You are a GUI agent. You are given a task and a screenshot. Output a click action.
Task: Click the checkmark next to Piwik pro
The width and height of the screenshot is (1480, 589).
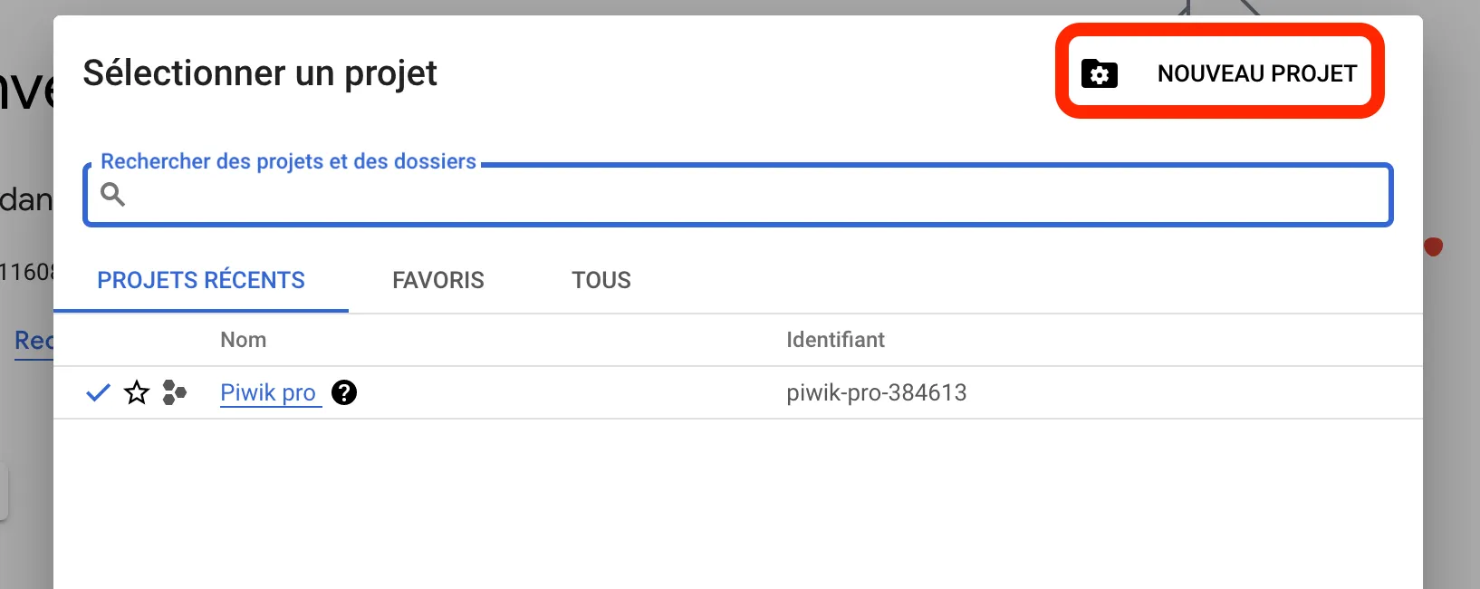pos(97,392)
